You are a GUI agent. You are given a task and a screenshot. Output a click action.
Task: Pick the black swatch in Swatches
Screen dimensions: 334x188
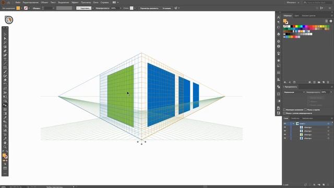tap(292, 27)
